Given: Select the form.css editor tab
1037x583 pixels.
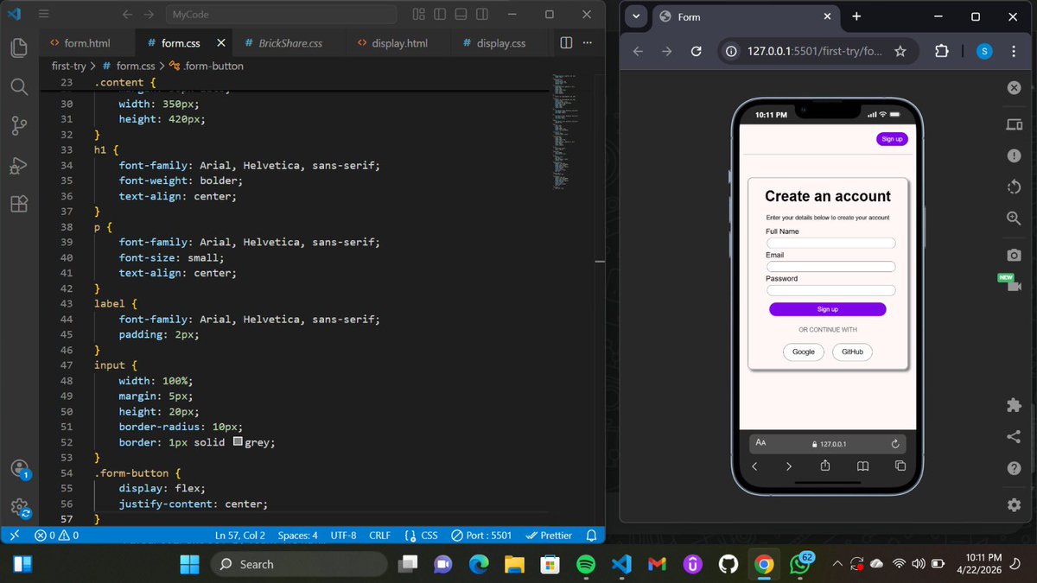Looking at the screenshot, I should coord(181,43).
